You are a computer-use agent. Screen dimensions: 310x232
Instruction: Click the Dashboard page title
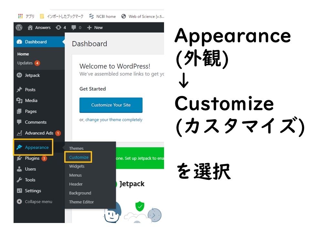89,44
